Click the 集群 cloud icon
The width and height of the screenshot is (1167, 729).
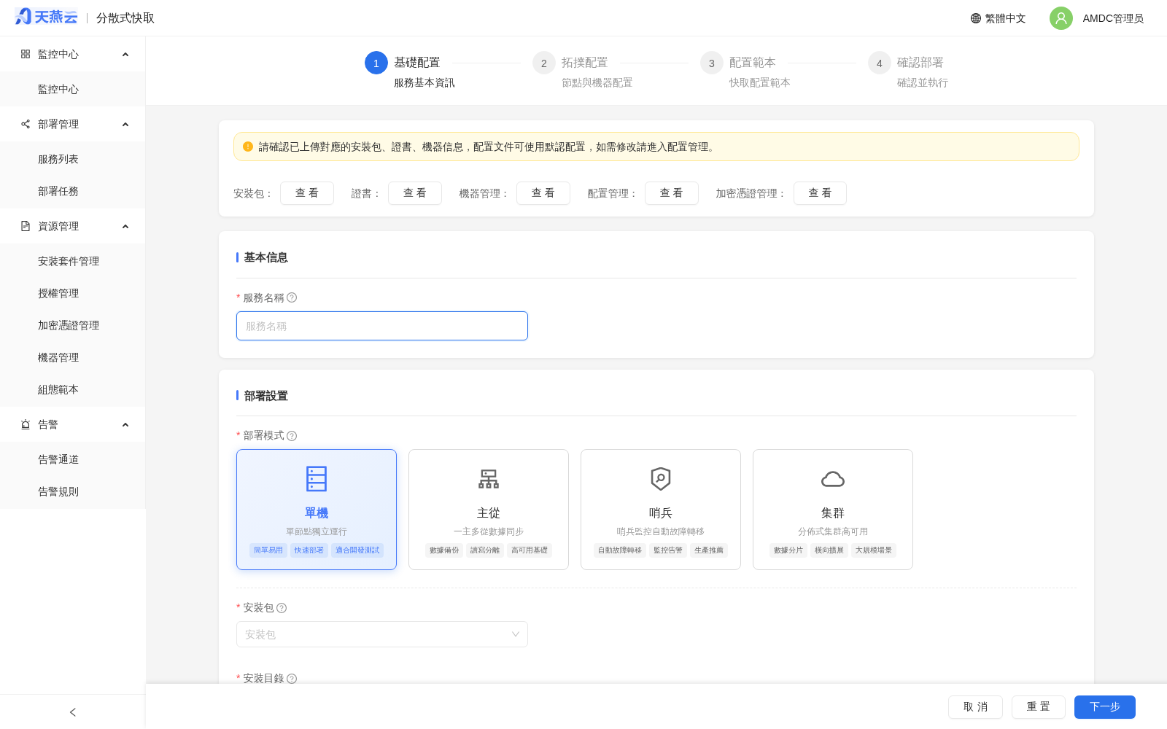click(833, 479)
